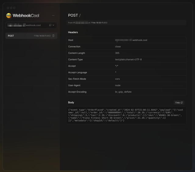Delete the POST request with trash icon
The image size is (195, 172).
[x=54, y=36]
